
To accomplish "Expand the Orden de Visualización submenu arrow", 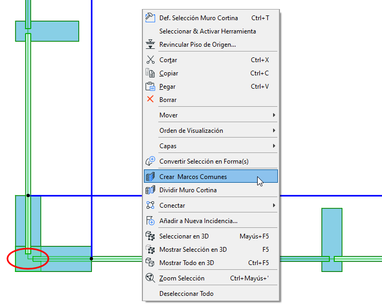I will pos(274,131).
